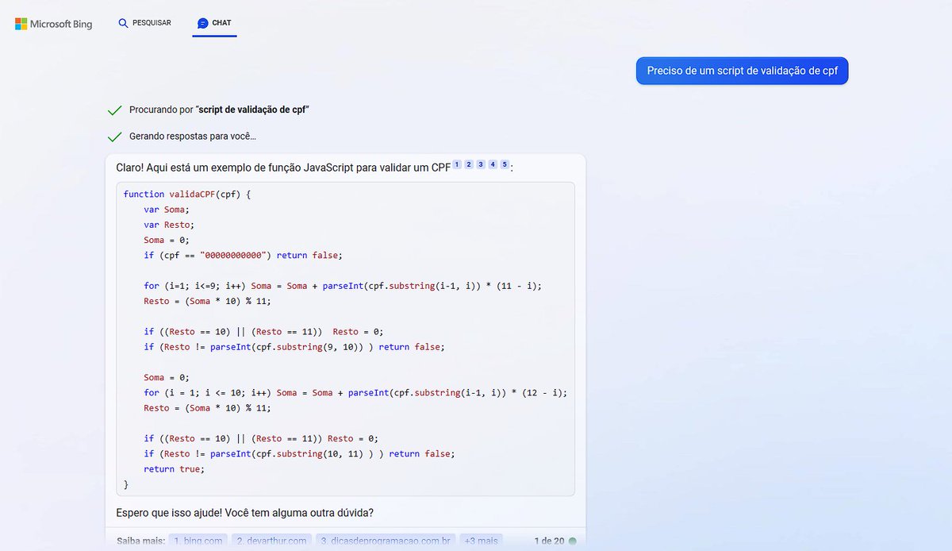Viewport: 952px width, 551px height.
Task: Open citation footnote 3
Action: tap(481, 164)
